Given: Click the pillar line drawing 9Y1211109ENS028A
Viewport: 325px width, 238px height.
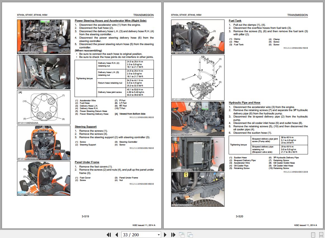Looking at the screenshot, I should click(198, 78).
